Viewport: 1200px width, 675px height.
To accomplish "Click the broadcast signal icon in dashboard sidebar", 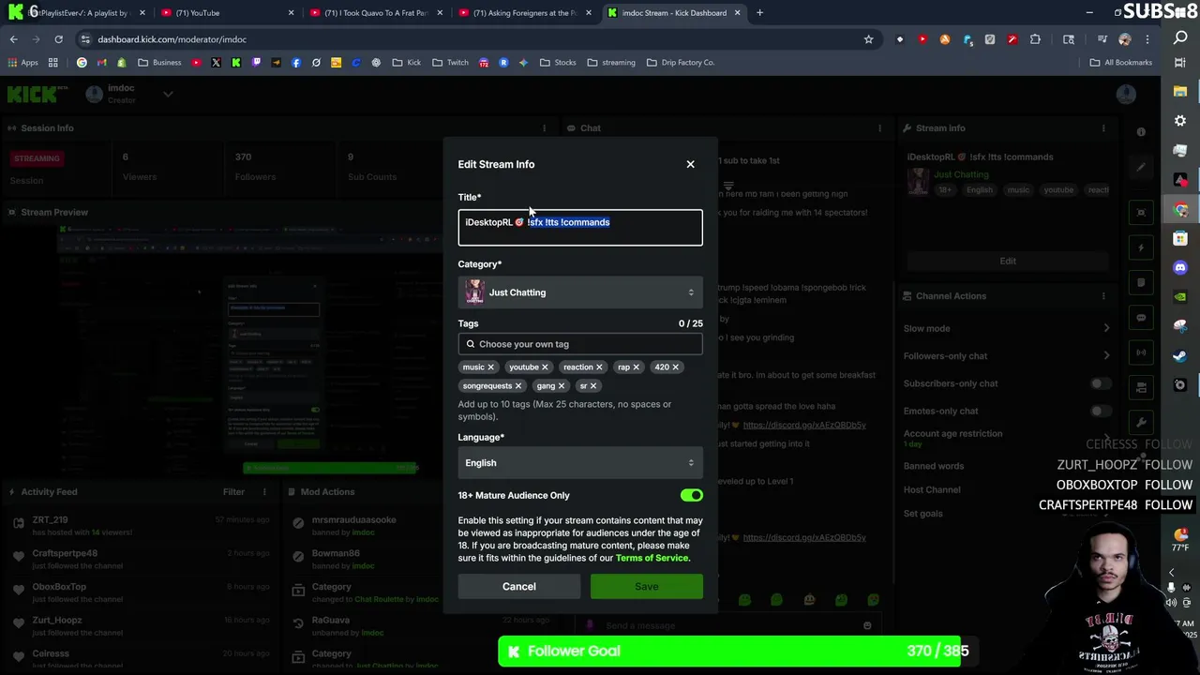I will [x=1141, y=352].
